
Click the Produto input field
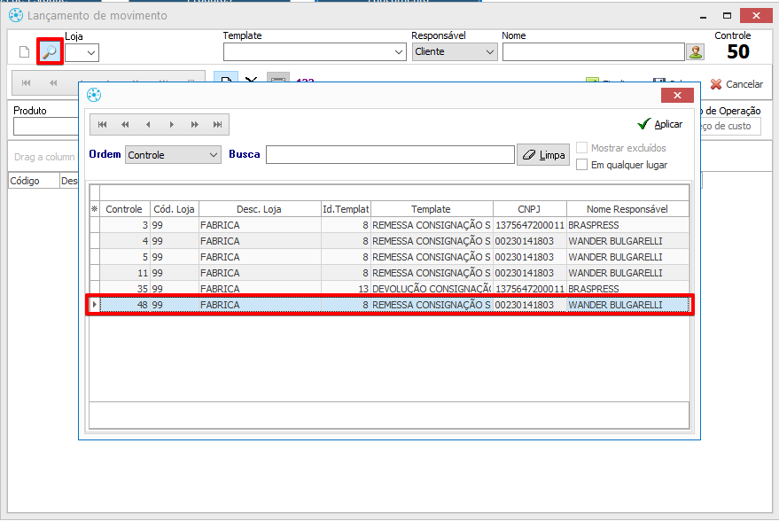pos(46,126)
